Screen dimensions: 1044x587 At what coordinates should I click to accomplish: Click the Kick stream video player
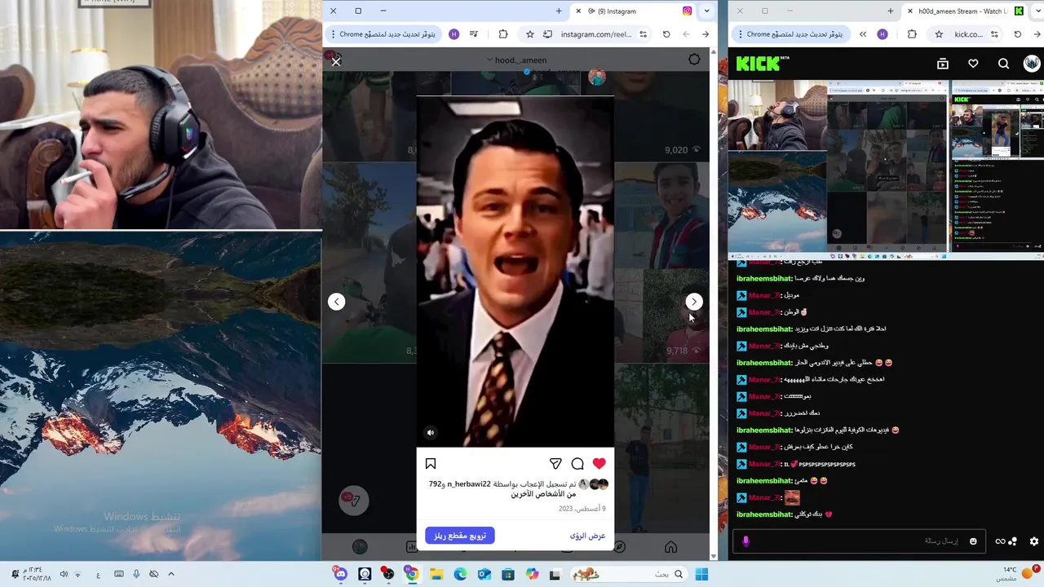[886, 170]
